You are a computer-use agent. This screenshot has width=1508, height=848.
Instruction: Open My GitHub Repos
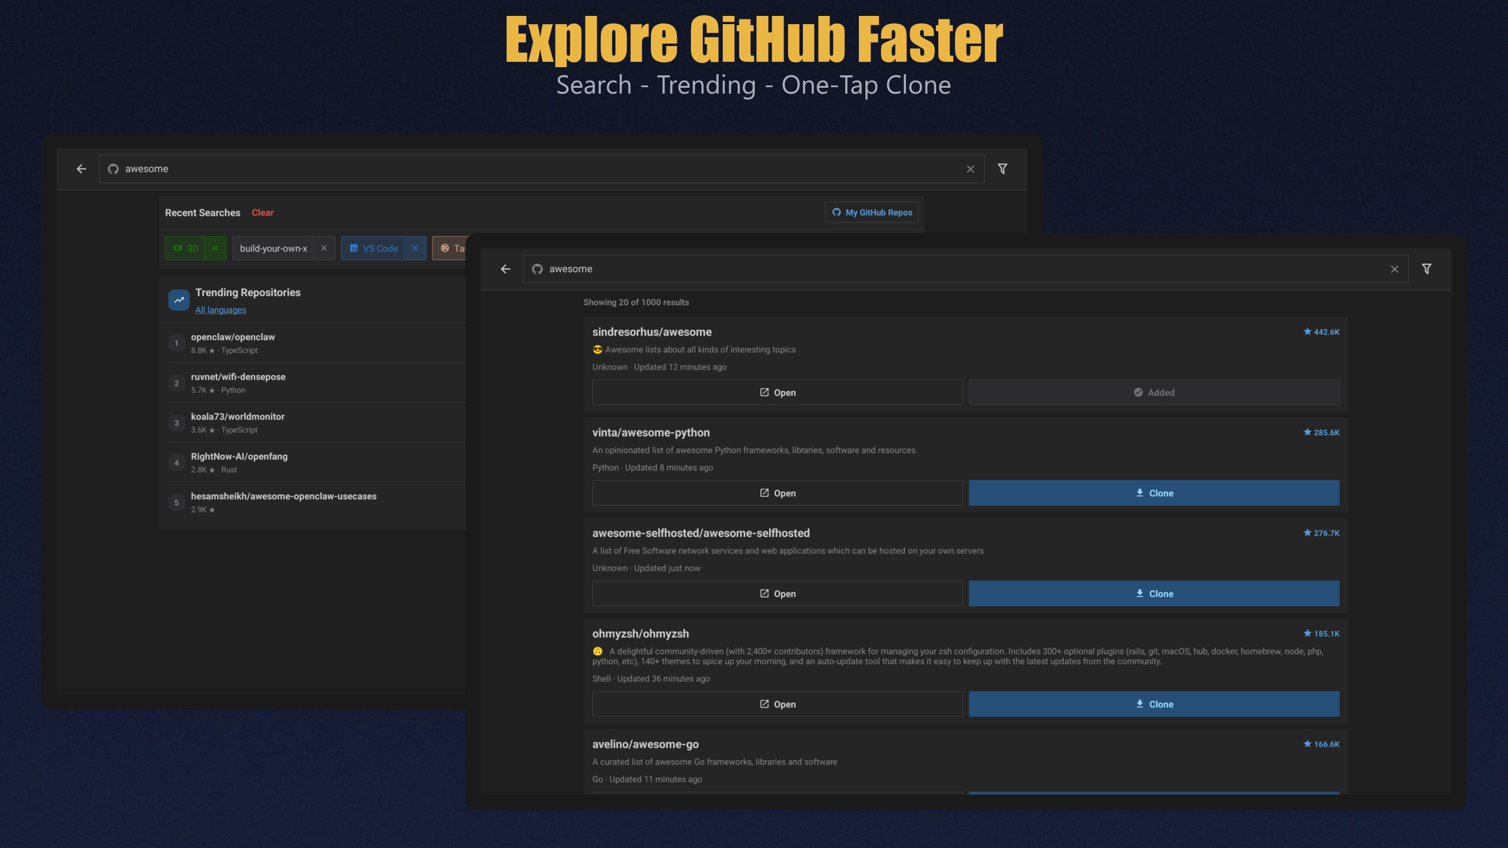(872, 212)
